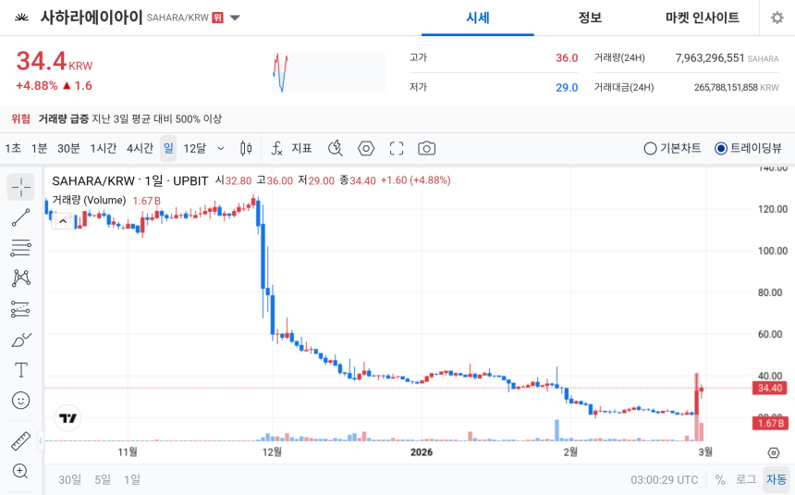This screenshot has width=795, height=495.
Task: Open the 마켓 인사이트 tab
Action: tap(703, 18)
